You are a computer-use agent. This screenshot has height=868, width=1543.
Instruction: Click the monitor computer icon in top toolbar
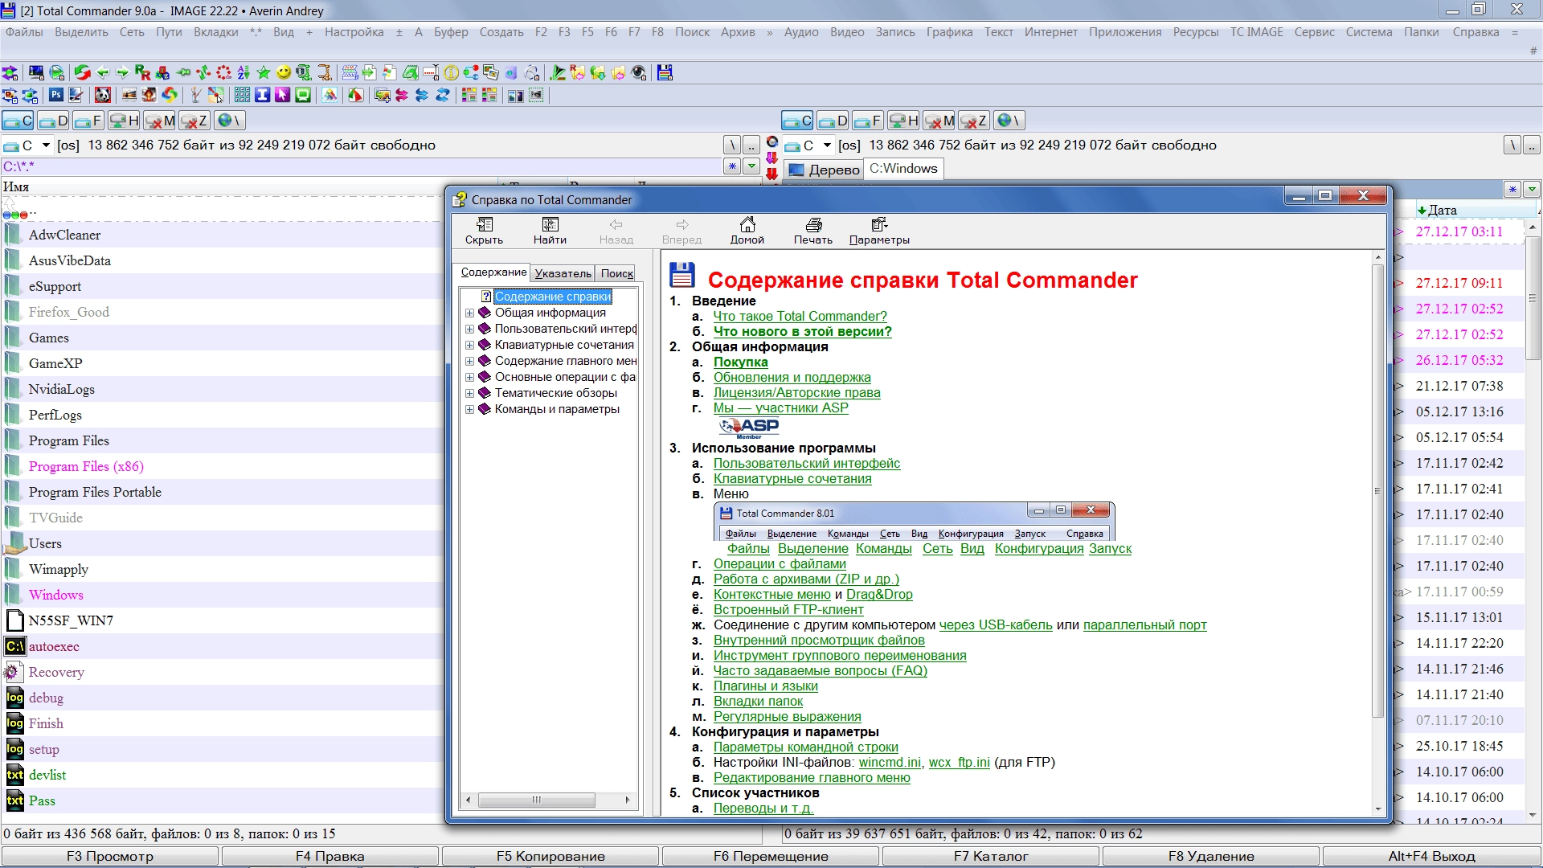36,73
